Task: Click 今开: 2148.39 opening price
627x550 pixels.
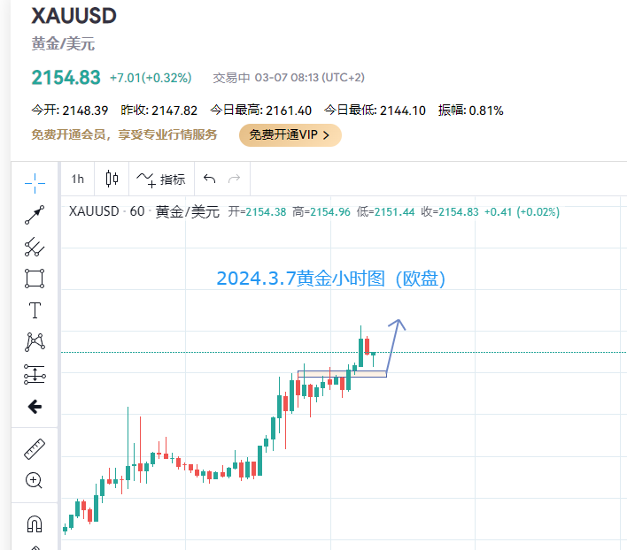Action: point(70,111)
